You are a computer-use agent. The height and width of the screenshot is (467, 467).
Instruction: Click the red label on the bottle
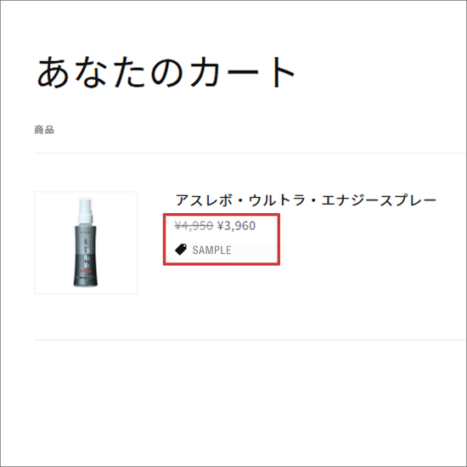85,271
